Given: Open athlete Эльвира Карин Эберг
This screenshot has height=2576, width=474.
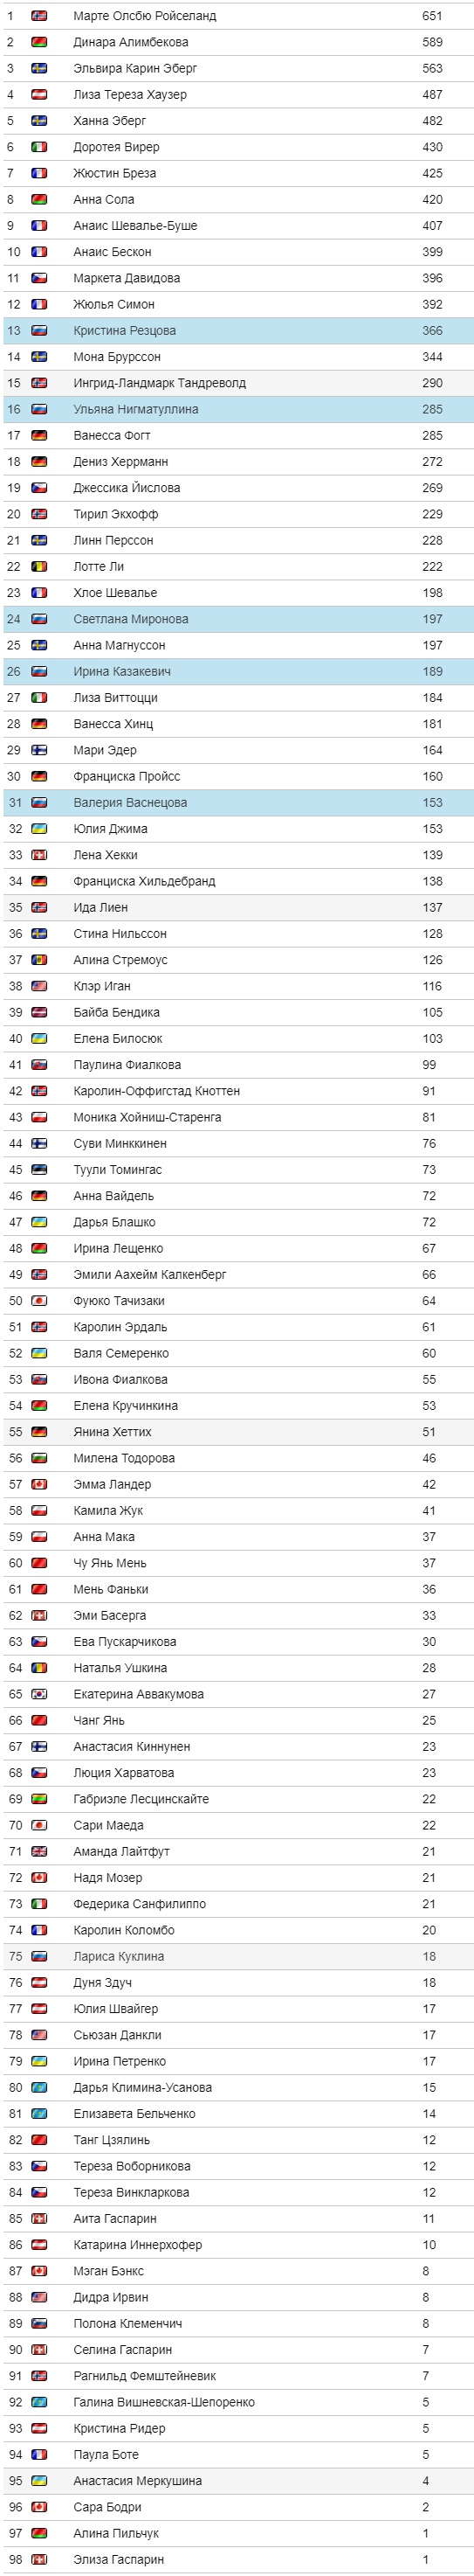Looking at the screenshot, I should tap(134, 68).
